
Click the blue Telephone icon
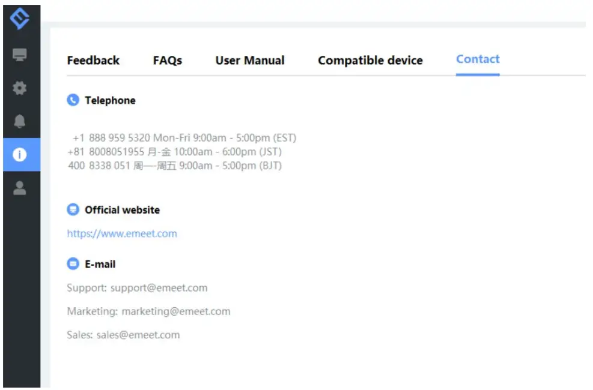point(72,100)
